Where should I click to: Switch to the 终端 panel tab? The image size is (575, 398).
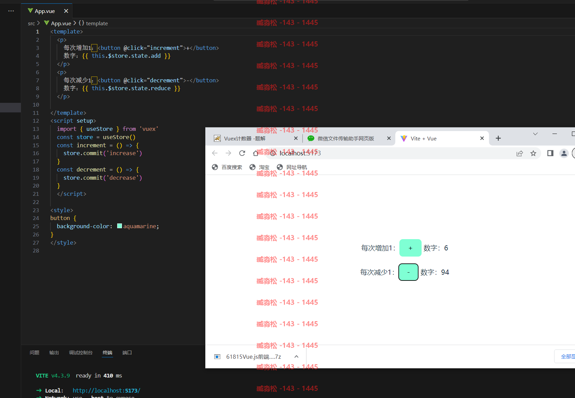pos(108,353)
